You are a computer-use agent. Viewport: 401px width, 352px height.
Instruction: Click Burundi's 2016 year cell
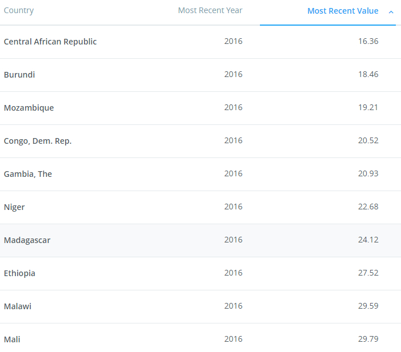coord(233,75)
